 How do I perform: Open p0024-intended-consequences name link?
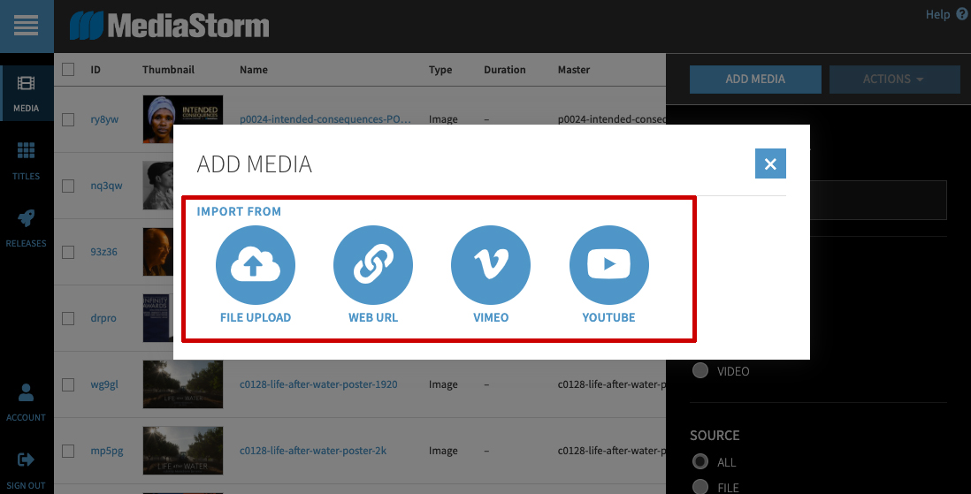click(x=325, y=119)
